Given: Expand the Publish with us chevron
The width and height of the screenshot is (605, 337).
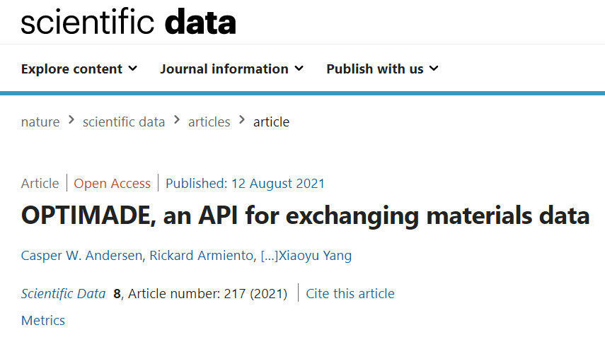Looking at the screenshot, I should (x=434, y=69).
